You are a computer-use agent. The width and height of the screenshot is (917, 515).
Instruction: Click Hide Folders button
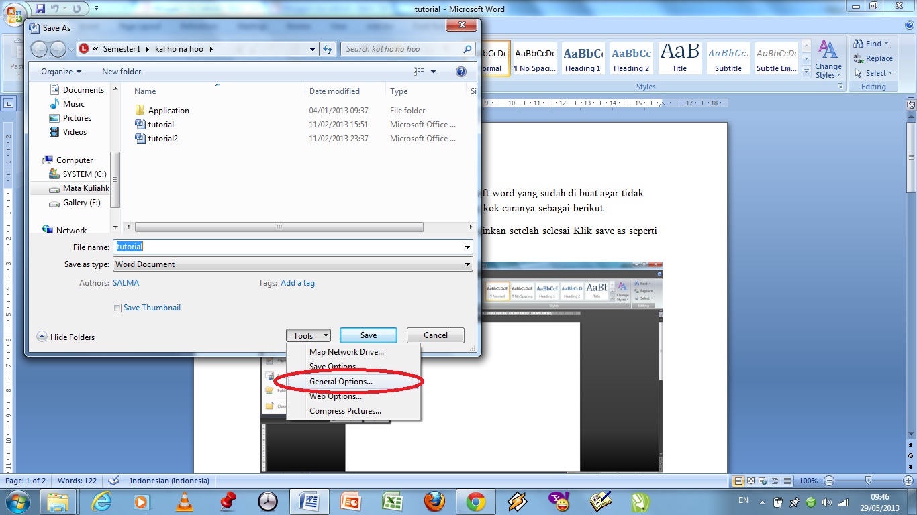(x=66, y=337)
